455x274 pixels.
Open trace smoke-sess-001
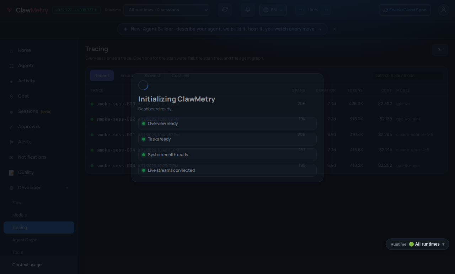click(x=266, y=135)
